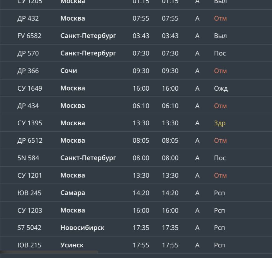The image size is (272, 258).
Task: Select flight ЮВ 245
Action: click(29, 193)
